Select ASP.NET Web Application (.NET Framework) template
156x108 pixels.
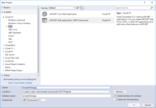coord(77,20)
